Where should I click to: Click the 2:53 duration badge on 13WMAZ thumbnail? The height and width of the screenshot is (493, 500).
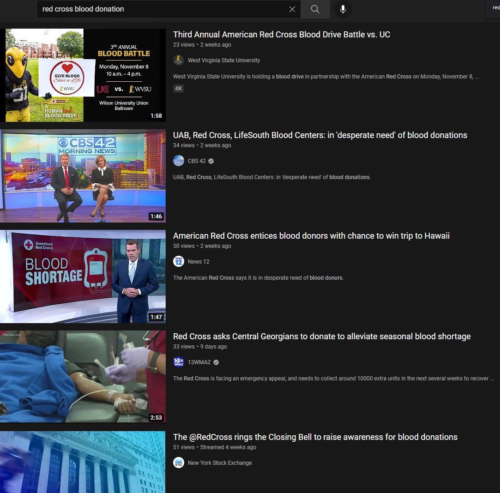point(156,417)
